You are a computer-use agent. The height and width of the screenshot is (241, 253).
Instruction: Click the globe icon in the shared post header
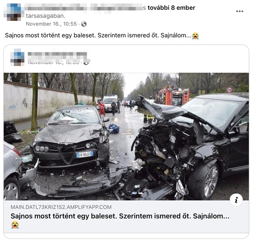click(x=86, y=63)
